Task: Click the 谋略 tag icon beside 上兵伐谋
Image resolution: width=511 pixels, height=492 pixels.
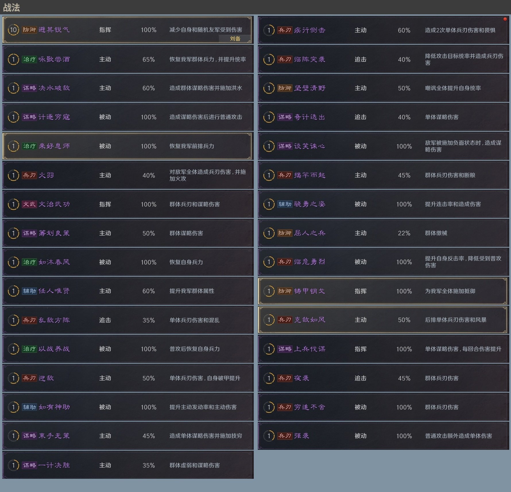Action: (285, 349)
